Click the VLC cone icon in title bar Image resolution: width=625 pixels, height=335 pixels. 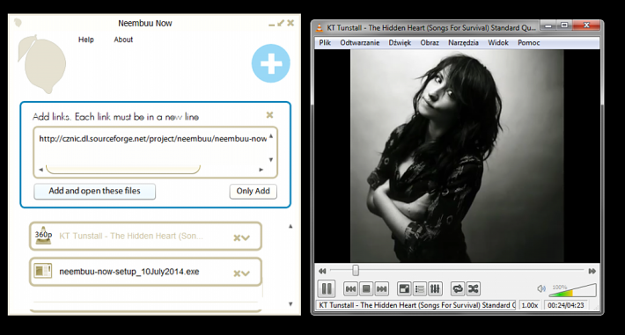320,27
